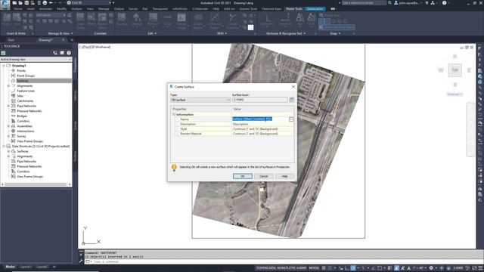Viewport: 484px width, 272px height.
Task: Click the Primitives tool in Vectorize panel
Action: (x=285, y=20)
